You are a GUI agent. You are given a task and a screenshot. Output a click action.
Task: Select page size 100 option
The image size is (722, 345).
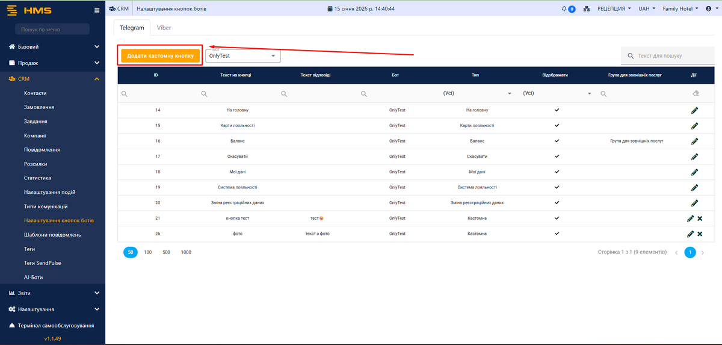click(x=148, y=252)
